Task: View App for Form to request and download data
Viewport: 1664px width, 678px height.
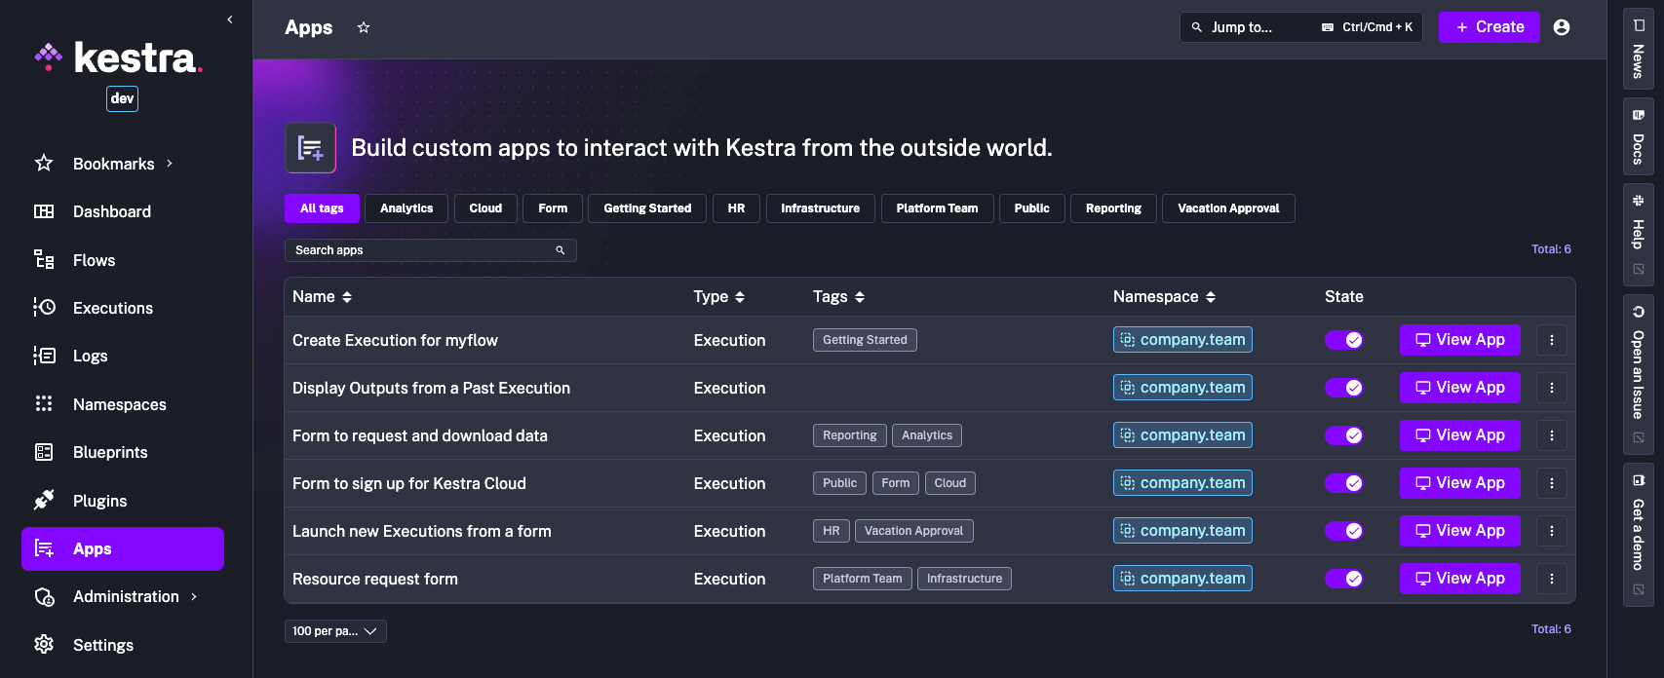Action: pyautogui.click(x=1459, y=435)
